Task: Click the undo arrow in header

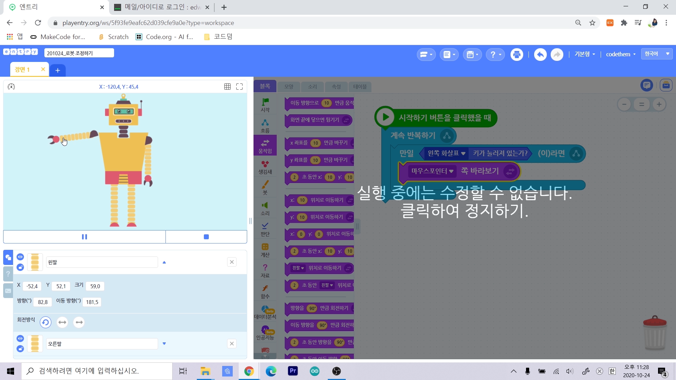Action: [x=540, y=55]
